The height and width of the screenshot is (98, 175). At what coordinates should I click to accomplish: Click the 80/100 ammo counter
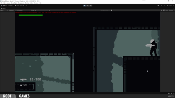click(35, 79)
